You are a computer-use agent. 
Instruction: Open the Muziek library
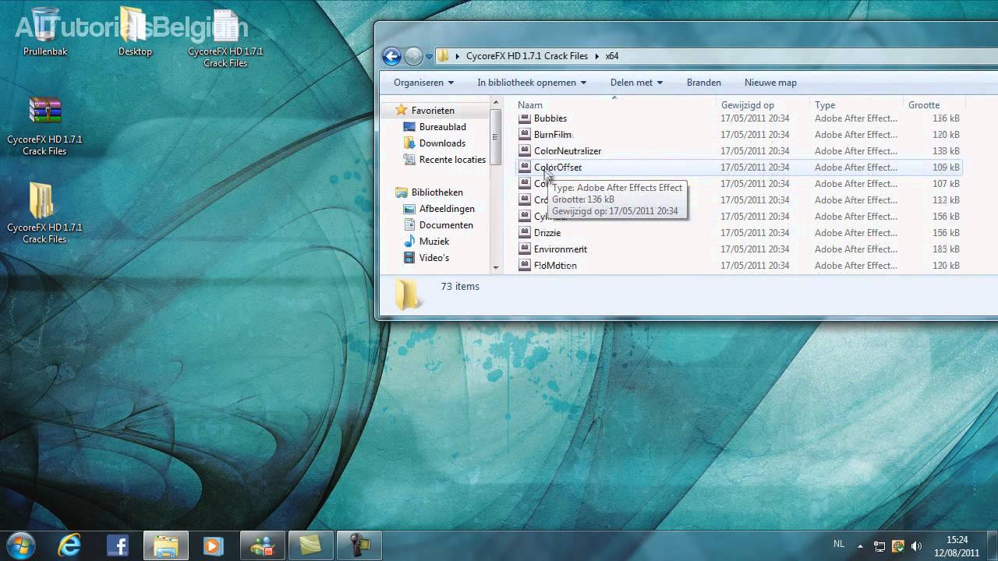pyautogui.click(x=434, y=242)
